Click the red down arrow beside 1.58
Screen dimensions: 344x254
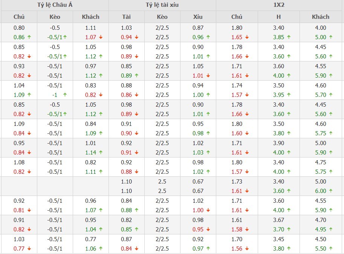(247, 230)
